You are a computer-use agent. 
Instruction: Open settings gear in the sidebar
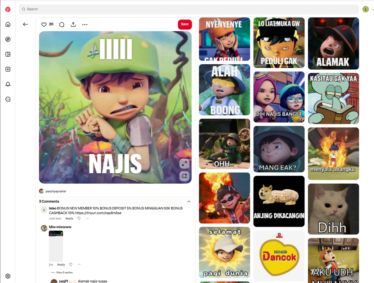8,276
